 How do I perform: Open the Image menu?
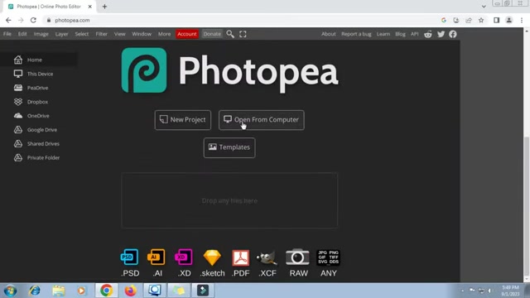pos(41,34)
